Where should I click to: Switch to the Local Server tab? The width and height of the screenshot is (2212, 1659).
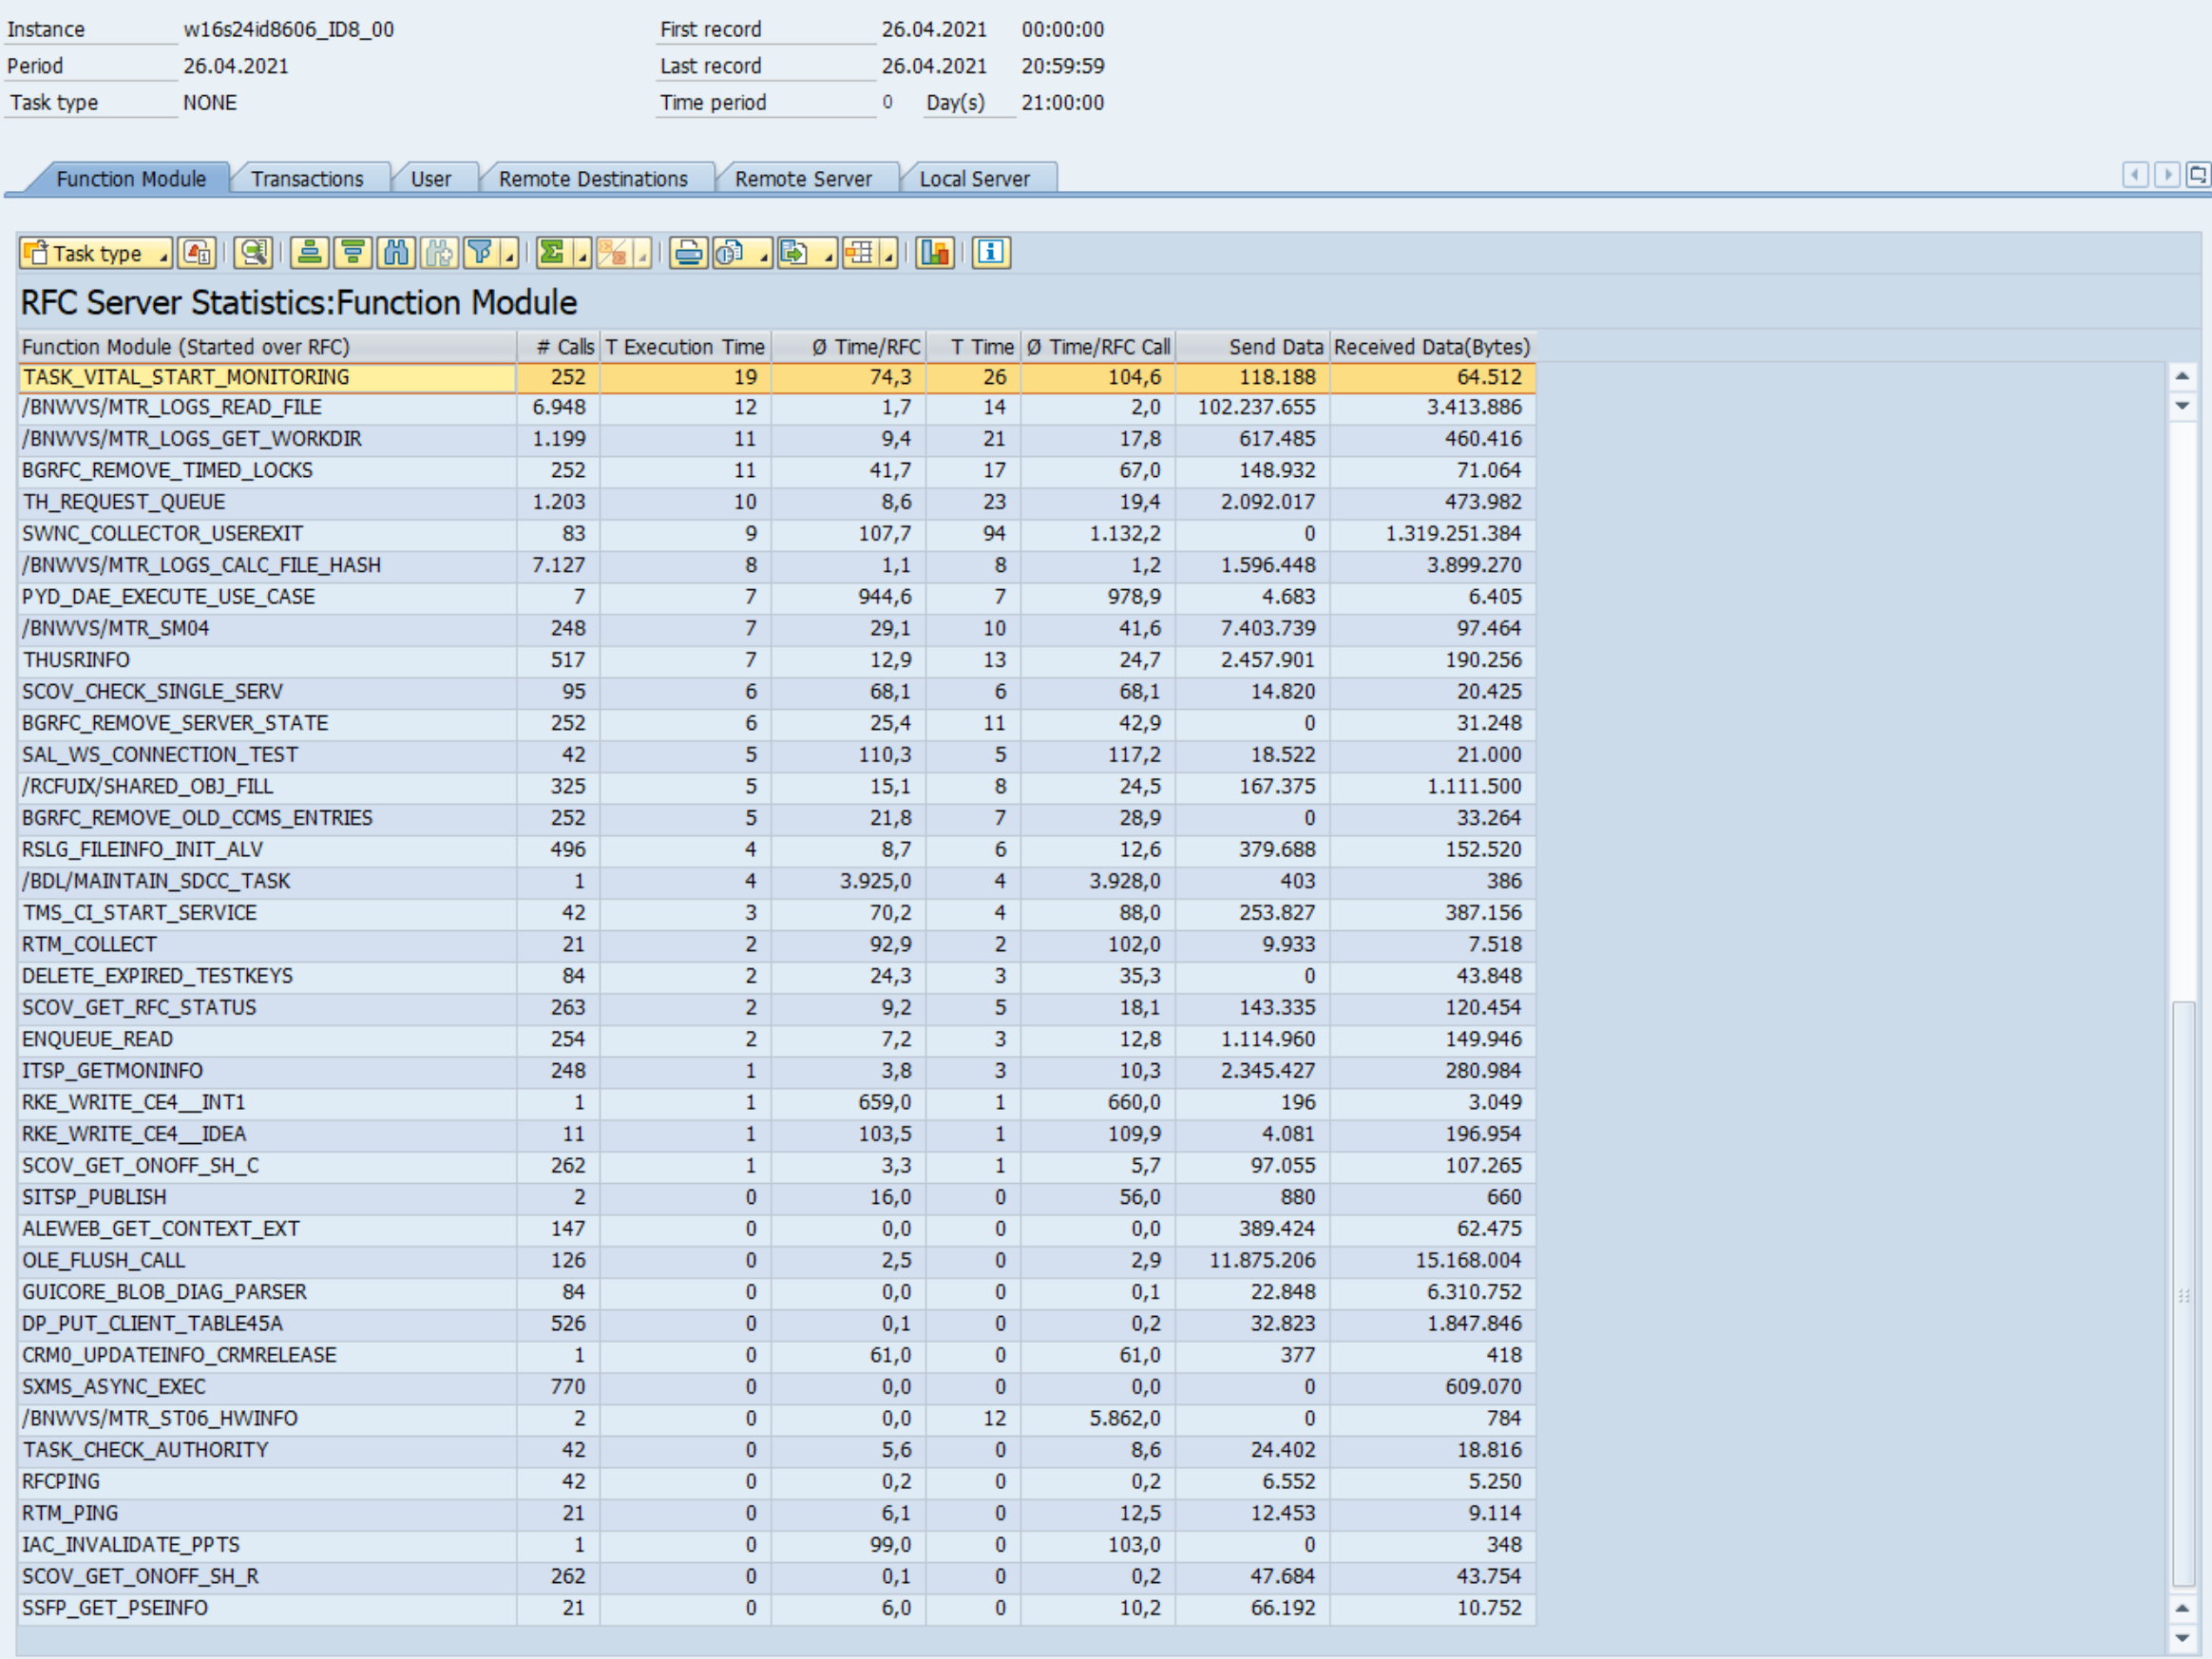click(974, 179)
